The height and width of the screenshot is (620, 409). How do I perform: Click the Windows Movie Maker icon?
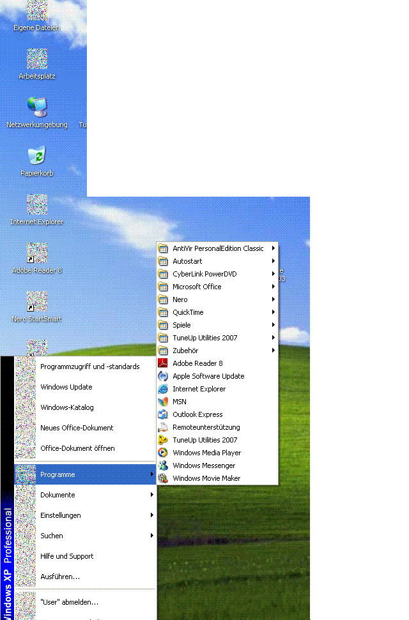[x=163, y=478]
